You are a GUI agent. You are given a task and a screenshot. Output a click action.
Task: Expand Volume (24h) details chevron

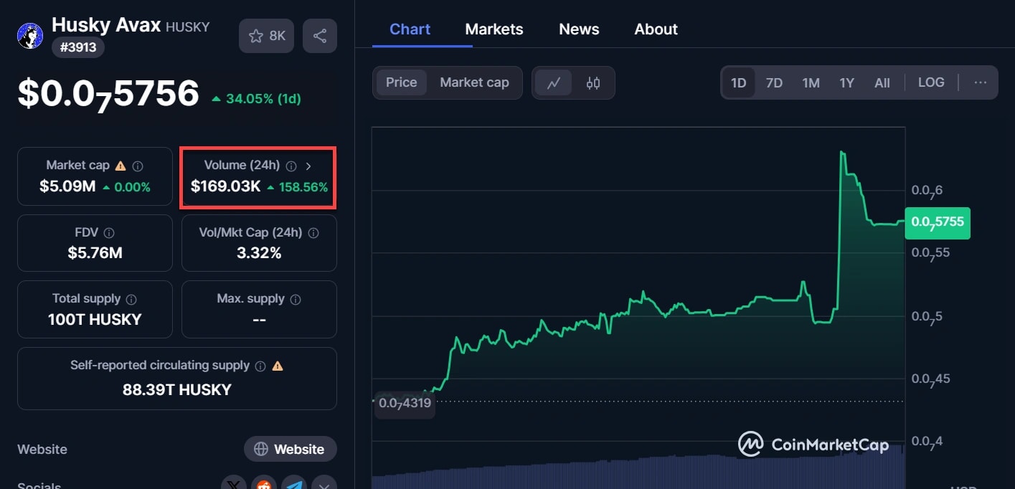click(x=308, y=166)
